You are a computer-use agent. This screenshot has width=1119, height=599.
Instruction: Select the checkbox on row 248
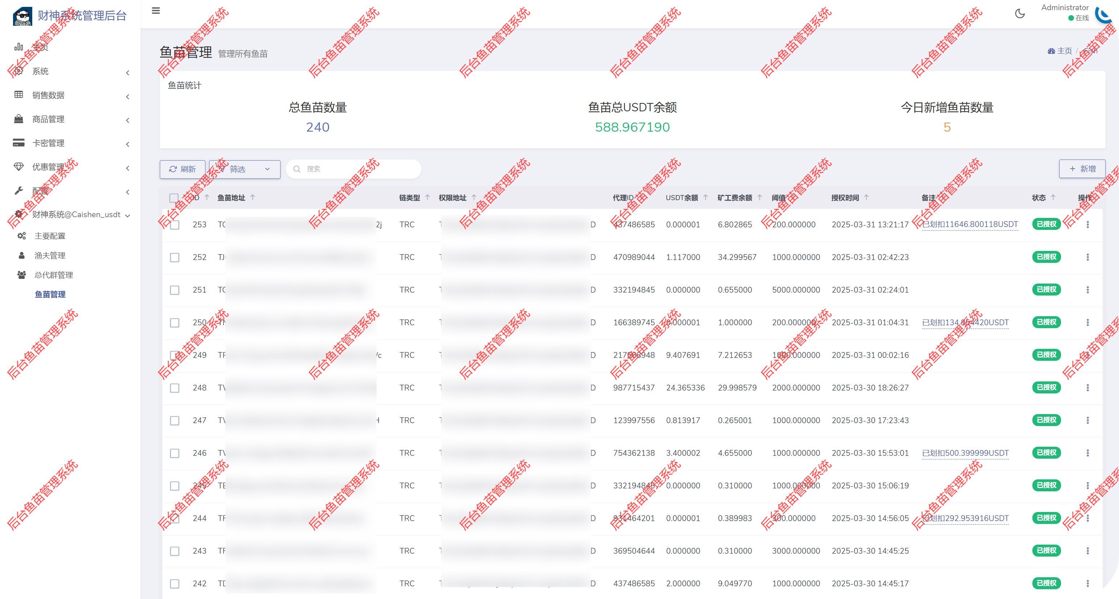pos(175,388)
